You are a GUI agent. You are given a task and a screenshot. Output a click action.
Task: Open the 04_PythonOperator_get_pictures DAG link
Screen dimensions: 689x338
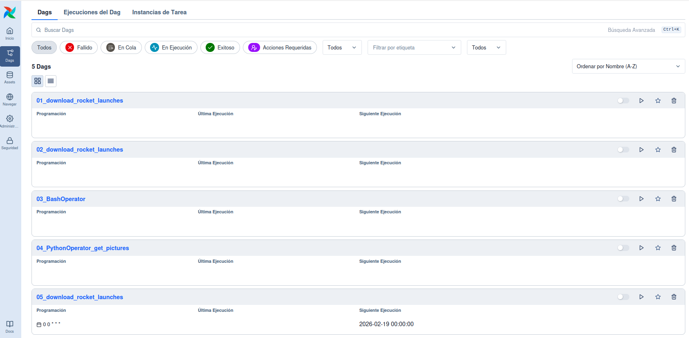[83, 248]
